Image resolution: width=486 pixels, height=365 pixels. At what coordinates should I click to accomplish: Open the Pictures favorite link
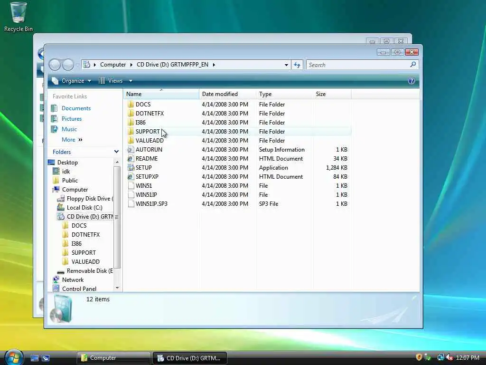72,118
